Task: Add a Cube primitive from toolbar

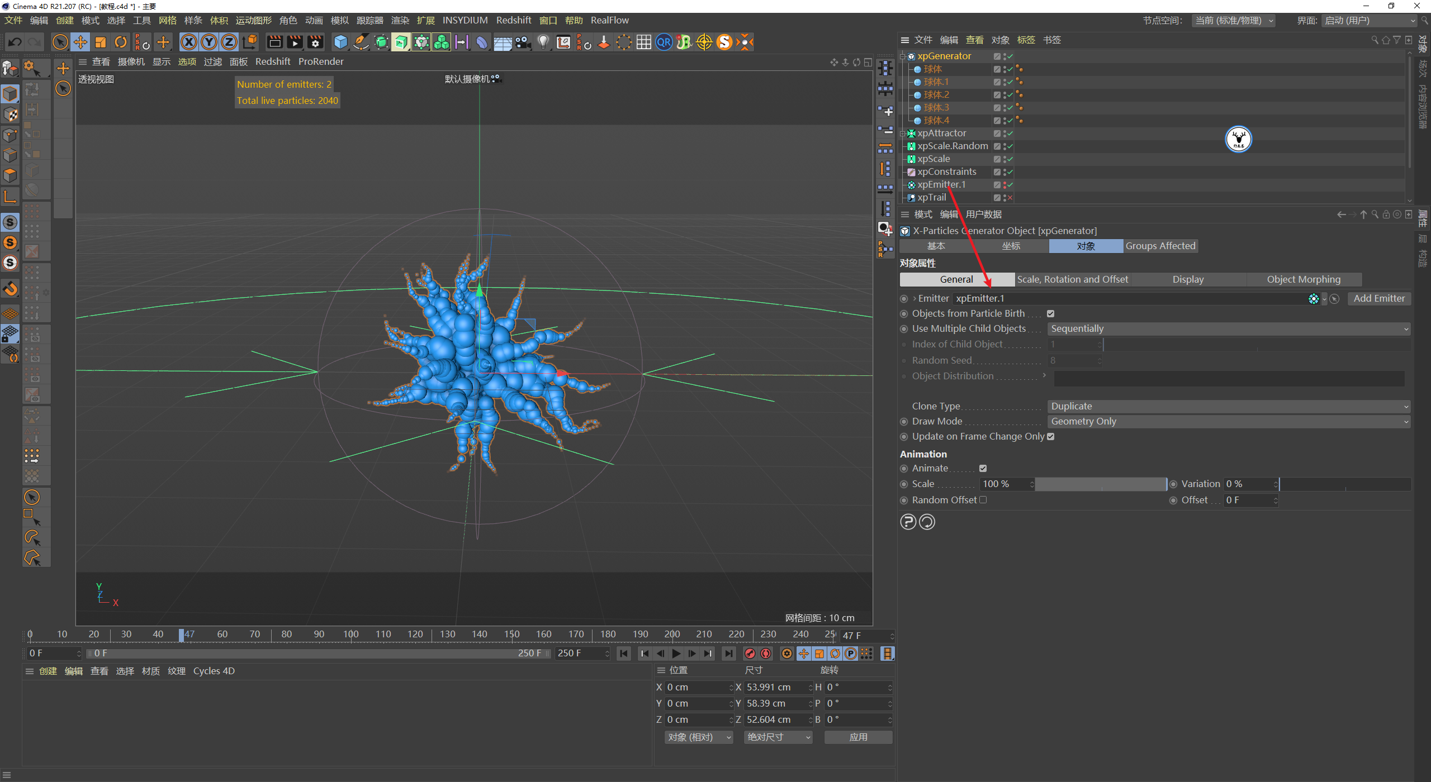Action: (x=340, y=42)
